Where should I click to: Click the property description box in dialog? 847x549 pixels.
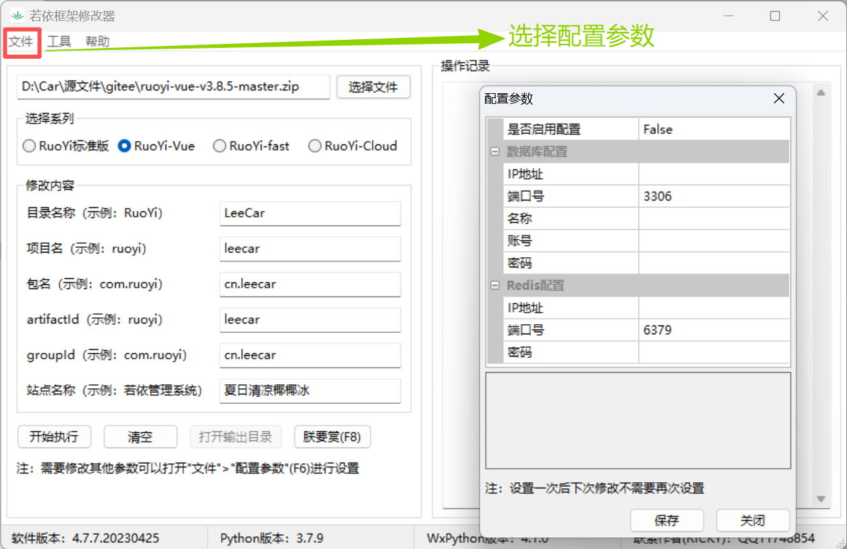pyautogui.click(x=638, y=420)
